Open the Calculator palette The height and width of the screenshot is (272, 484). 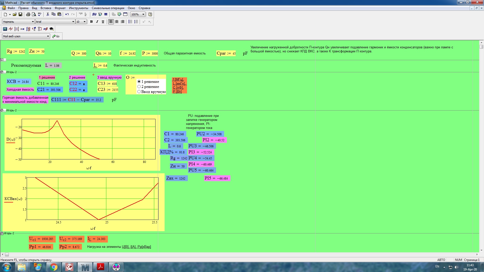pos(5,29)
